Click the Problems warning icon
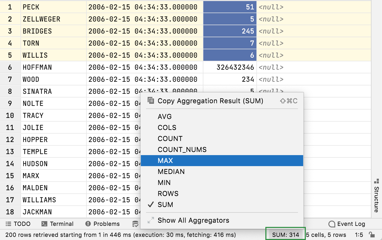The width and height of the screenshot is (382, 240). pos(88,224)
